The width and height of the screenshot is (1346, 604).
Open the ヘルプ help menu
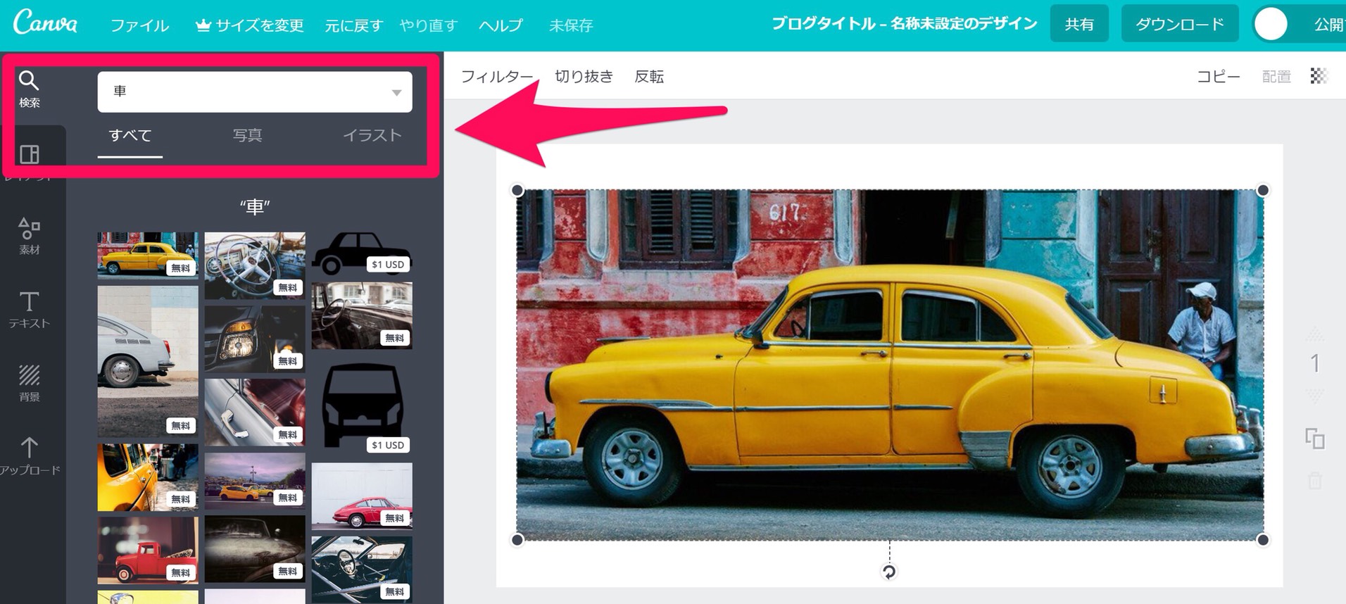coord(501,25)
